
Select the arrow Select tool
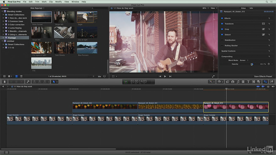54,82
